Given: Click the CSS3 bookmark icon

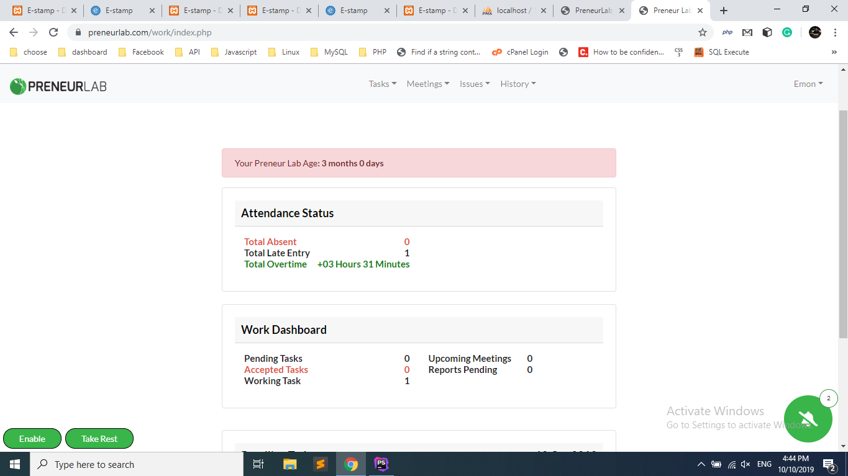Looking at the screenshot, I should pyautogui.click(x=679, y=52).
